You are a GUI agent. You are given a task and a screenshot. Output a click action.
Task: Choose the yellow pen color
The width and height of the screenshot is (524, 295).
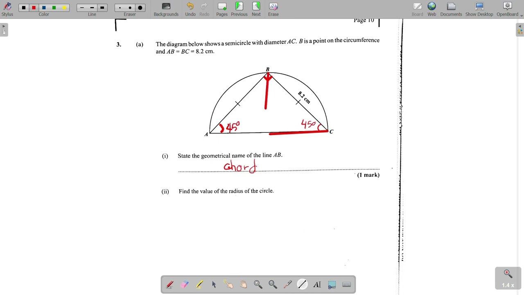click(x=64, y=8)
